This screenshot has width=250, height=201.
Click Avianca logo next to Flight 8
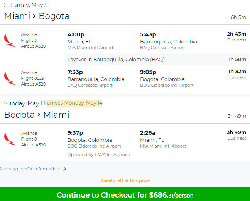(10, 139)
